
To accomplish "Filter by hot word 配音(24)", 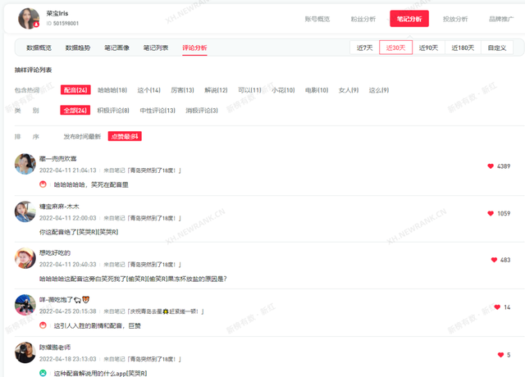I will [75, 90].
